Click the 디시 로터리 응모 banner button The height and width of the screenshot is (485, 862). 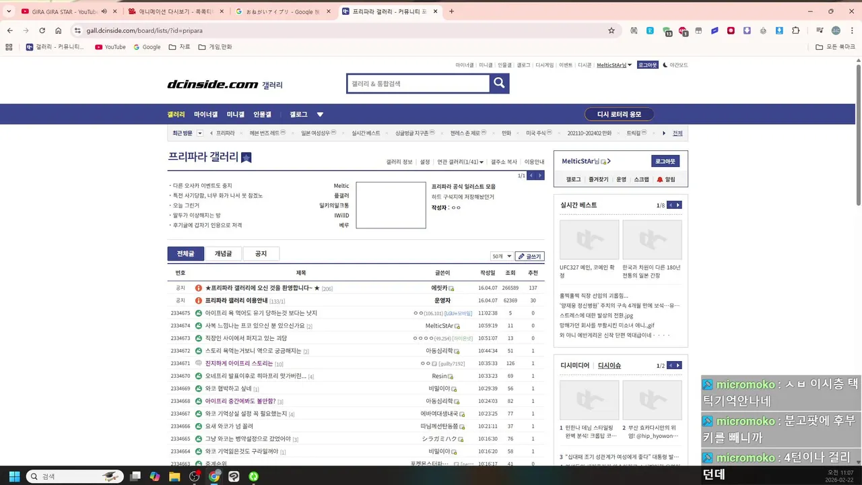pyautogui.click(x=619, y=115)
